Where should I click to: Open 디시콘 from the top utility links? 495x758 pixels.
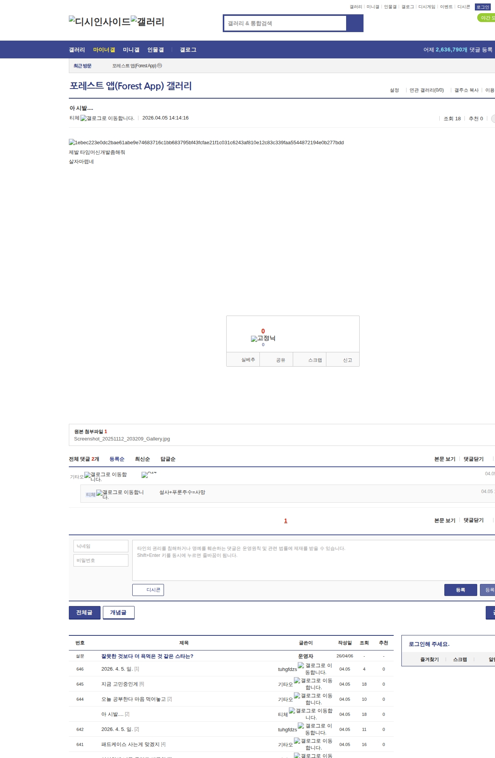(464, 7)
